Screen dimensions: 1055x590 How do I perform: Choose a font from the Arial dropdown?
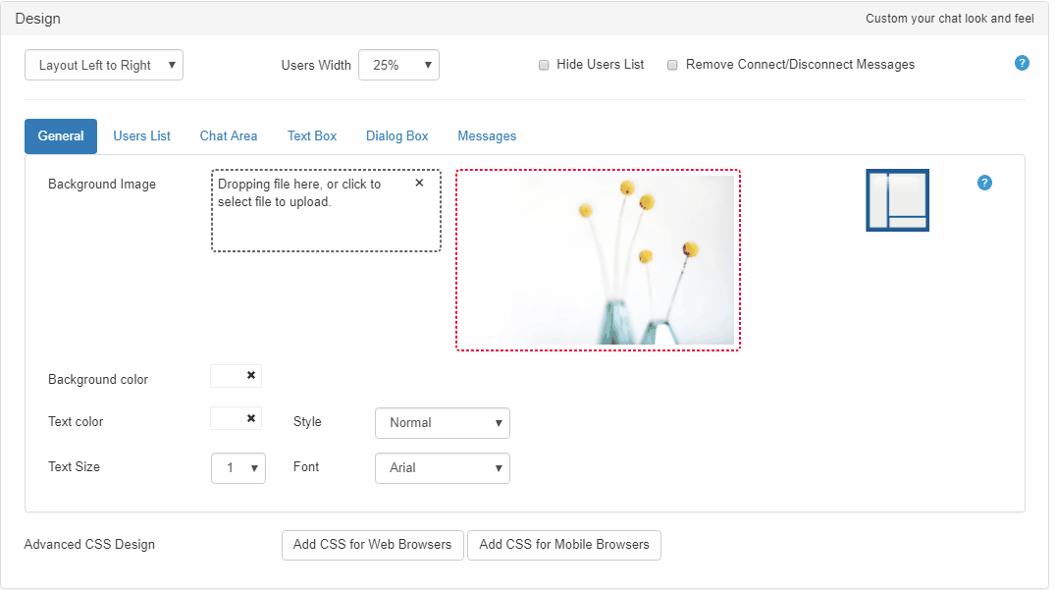[443, 468]
